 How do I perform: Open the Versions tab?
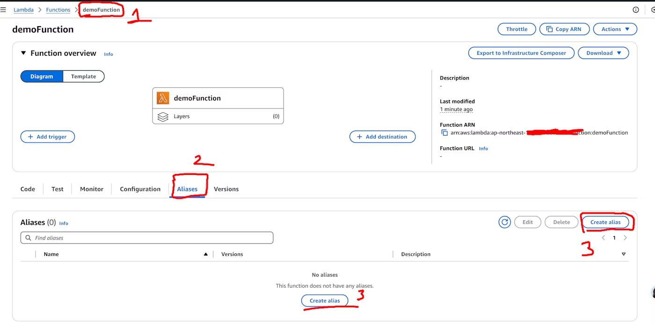(x=226, y=189)
